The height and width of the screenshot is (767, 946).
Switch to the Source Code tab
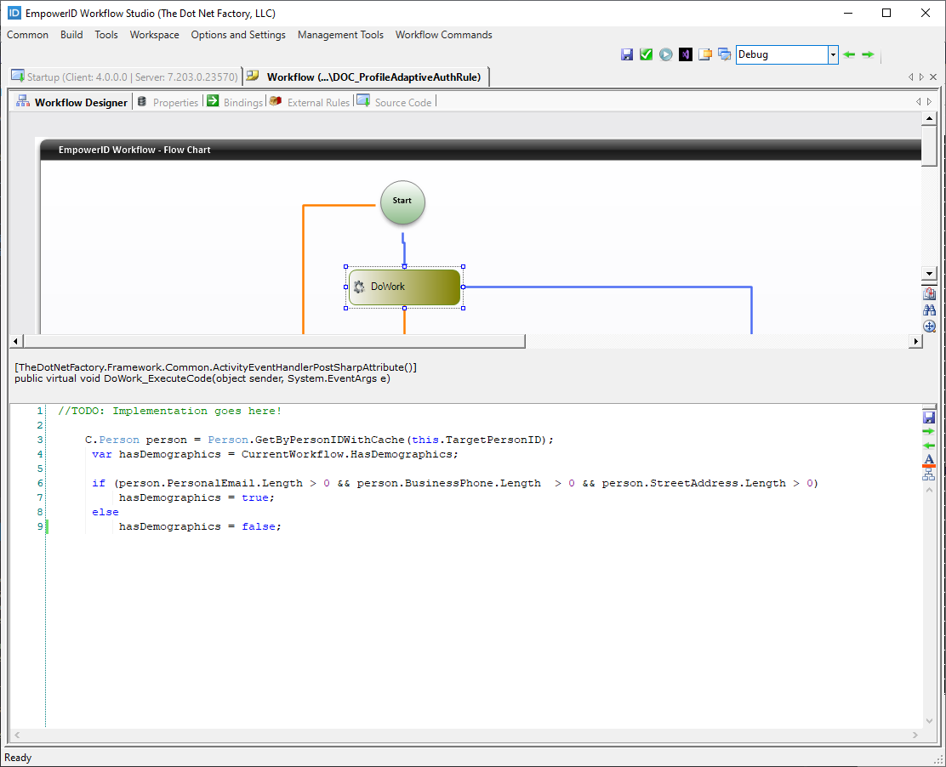402,102
